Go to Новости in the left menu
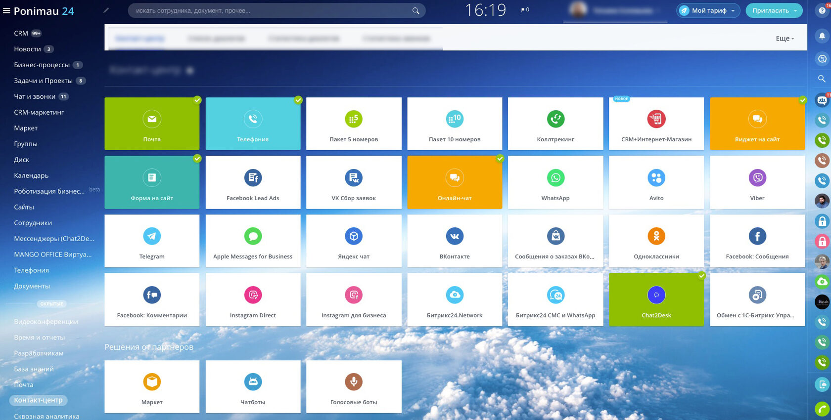831x420 pixels. coord(28,49)
